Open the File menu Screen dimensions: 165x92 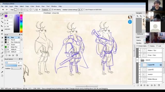(2, 6)
